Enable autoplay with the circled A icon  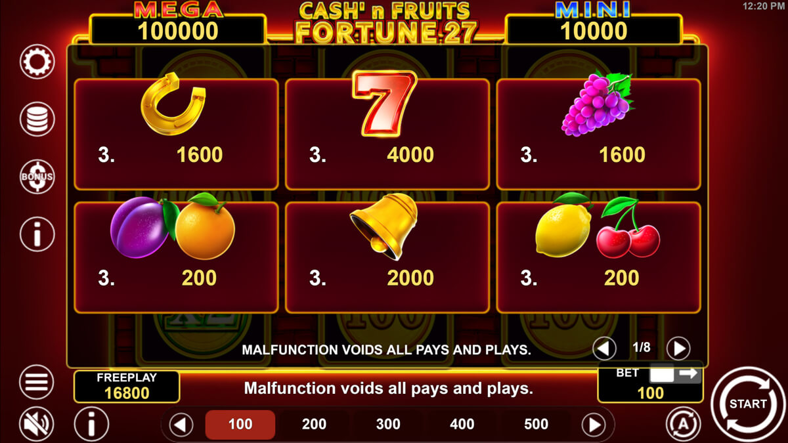684,424
